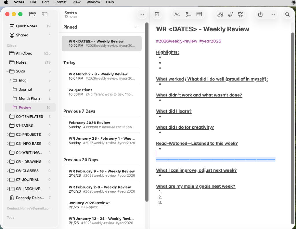This screenshot has height=229, width=296.
Task: Open the Aa text format options
Action: (x=177, y=14)
